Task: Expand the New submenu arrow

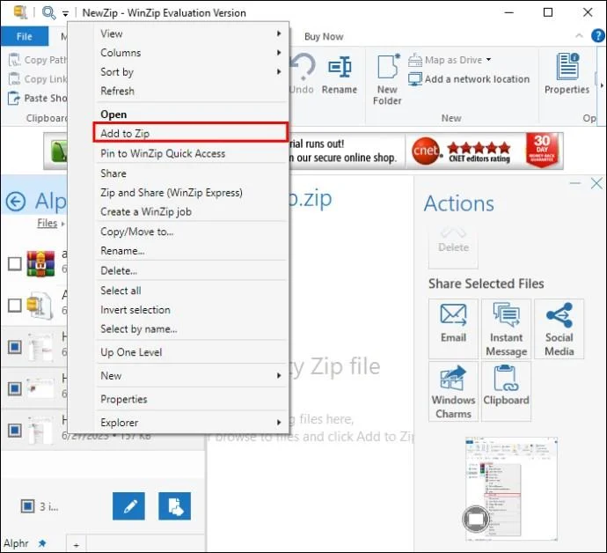Action: coord(278,375)
